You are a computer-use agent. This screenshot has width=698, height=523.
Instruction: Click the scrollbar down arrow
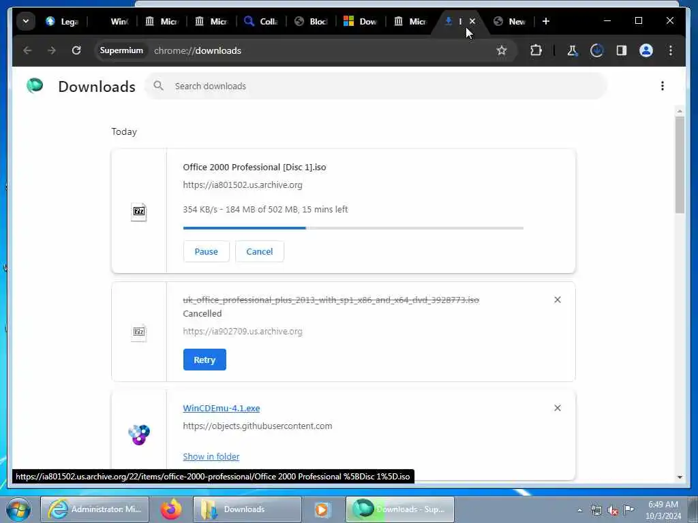click(680, 477)
